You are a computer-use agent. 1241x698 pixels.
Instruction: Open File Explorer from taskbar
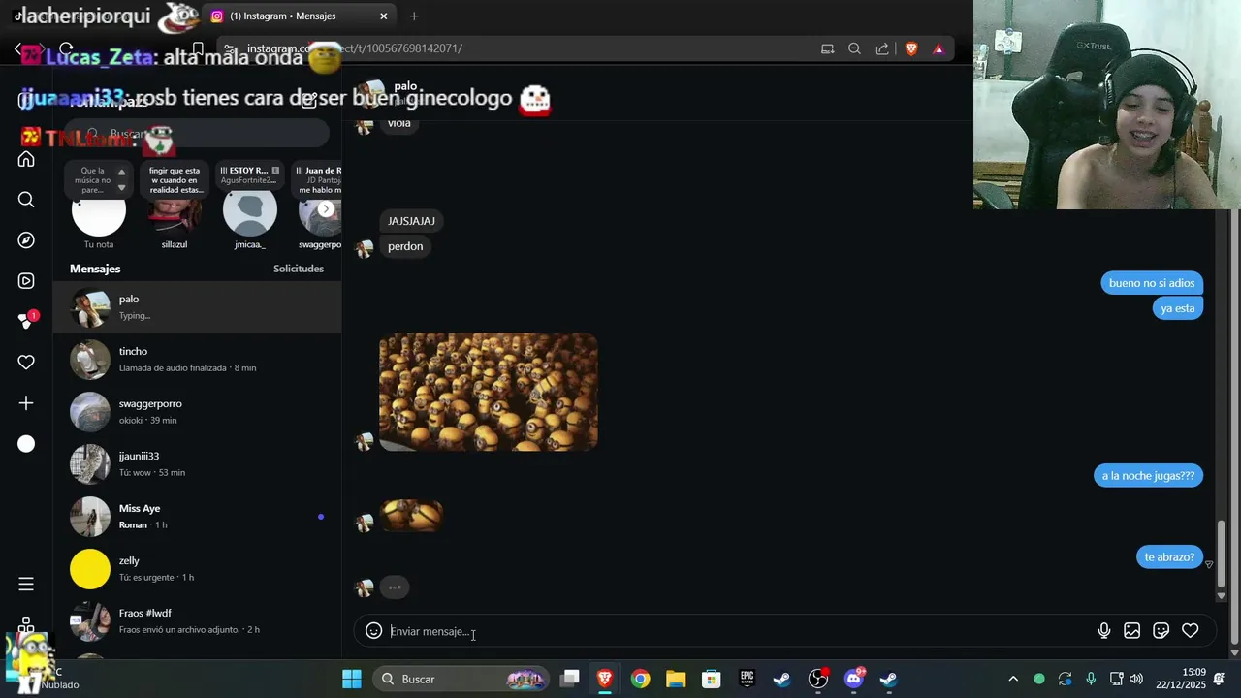(x=676, y=679)
